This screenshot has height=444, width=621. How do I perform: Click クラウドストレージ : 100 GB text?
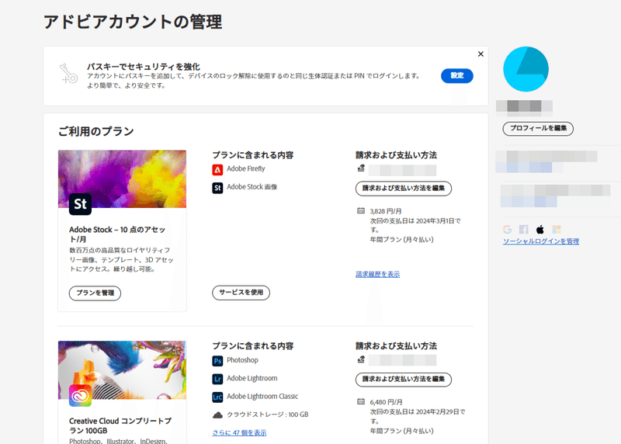point(268,415)
